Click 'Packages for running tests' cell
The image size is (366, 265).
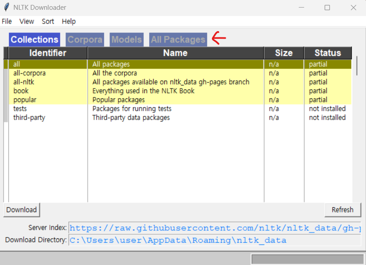coord(132,108)
